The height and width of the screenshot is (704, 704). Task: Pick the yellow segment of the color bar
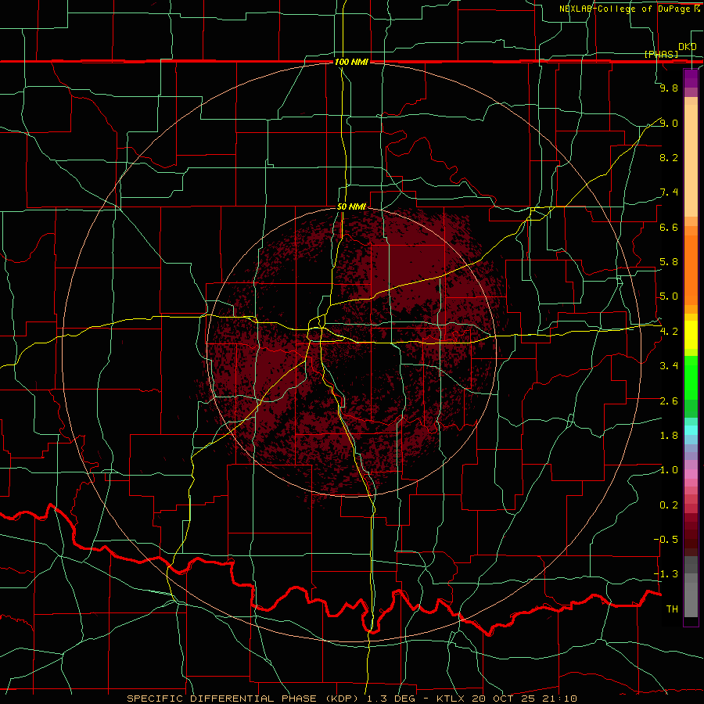coord(691,335)
